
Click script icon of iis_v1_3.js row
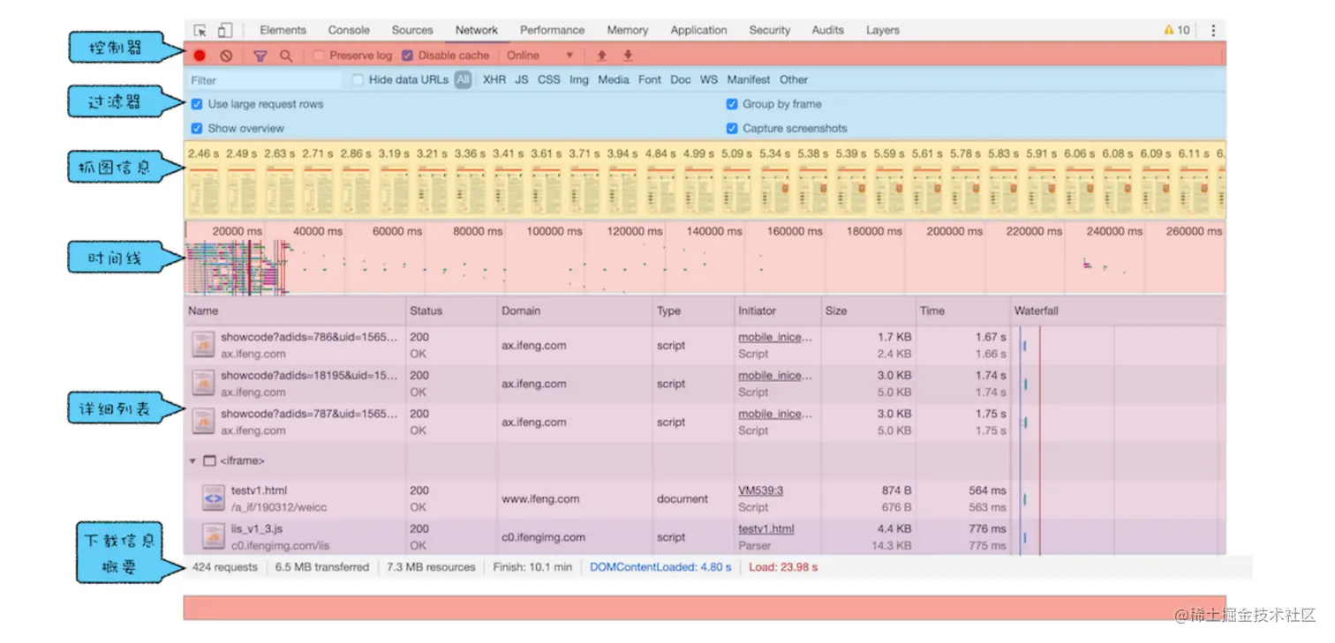(x=213, y=536)
